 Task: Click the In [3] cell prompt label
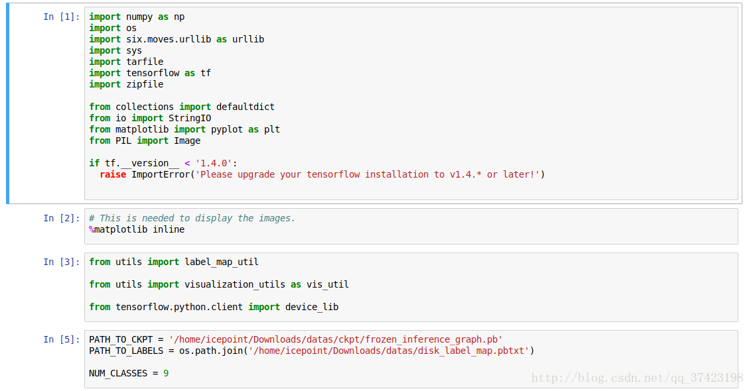(61, 262)
